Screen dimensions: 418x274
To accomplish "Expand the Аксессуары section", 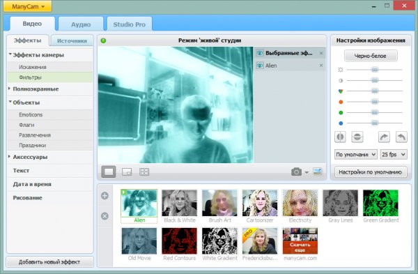I will [50, 157].
